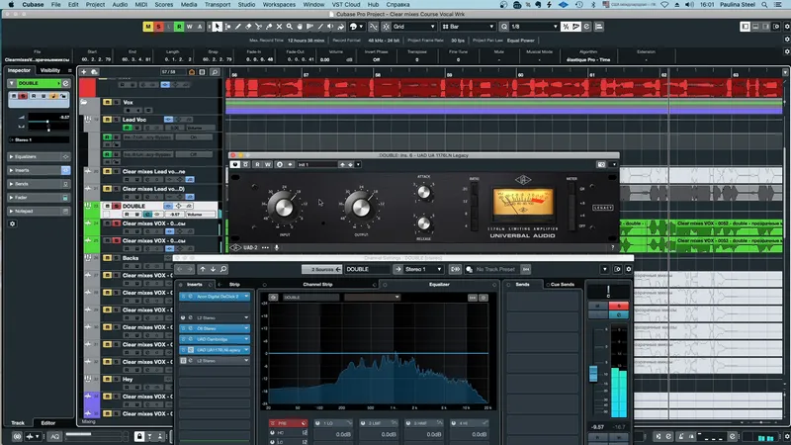
Task: Click the Sends tab in channel settings
Action: (523, 285)
